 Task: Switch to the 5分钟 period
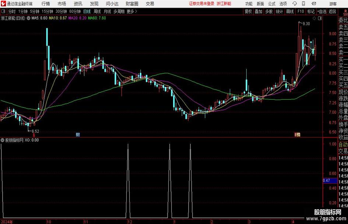tap(34, 11)
